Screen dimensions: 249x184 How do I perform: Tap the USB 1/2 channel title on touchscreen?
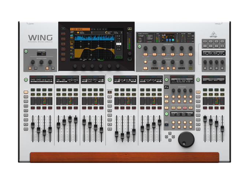coord(79,29)
